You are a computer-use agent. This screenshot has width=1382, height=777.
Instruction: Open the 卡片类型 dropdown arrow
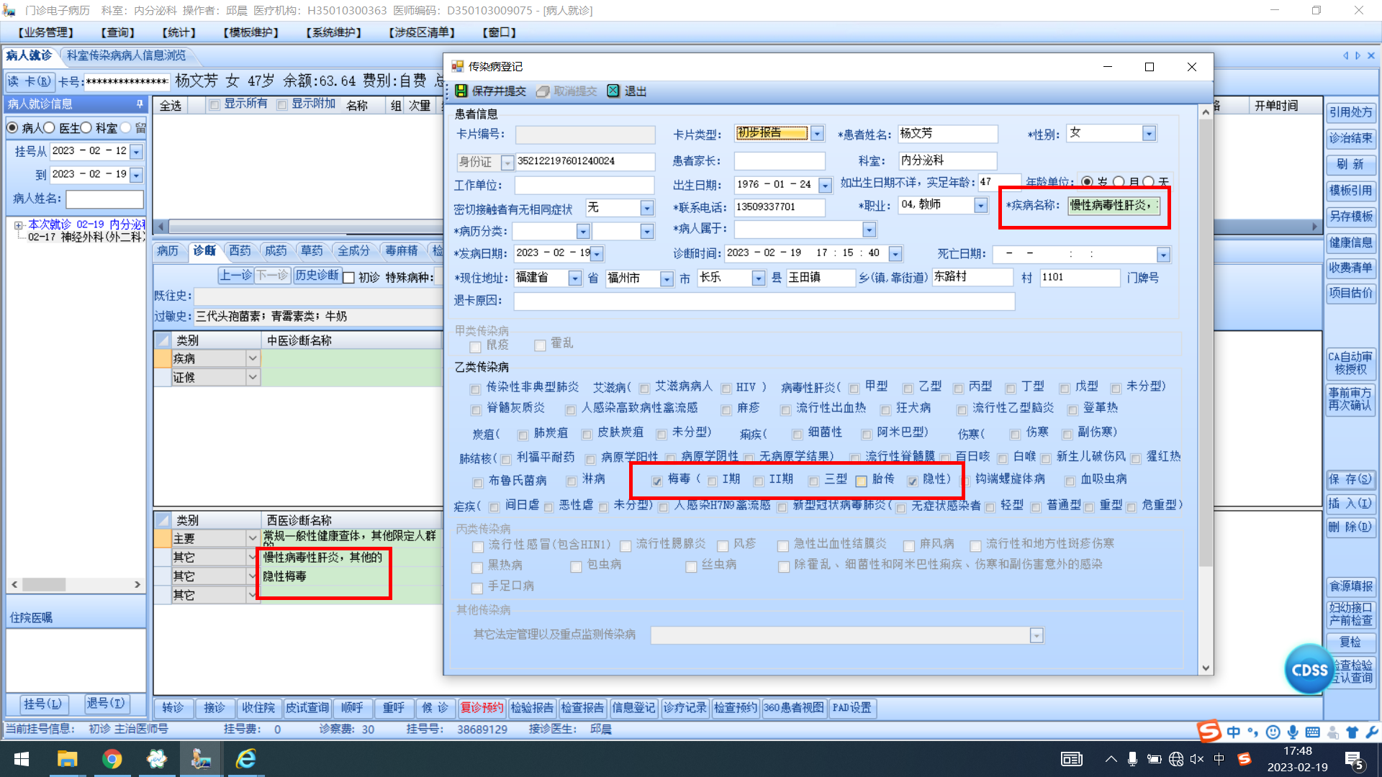(817, 134)
